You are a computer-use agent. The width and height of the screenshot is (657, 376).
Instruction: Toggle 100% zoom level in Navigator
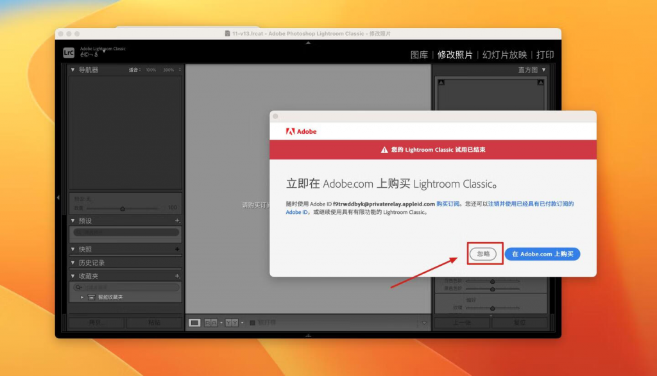(151, 69)
